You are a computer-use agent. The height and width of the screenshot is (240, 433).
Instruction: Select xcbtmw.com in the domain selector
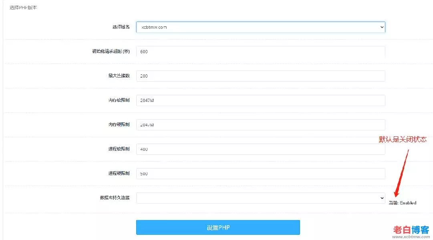[260, 27]
